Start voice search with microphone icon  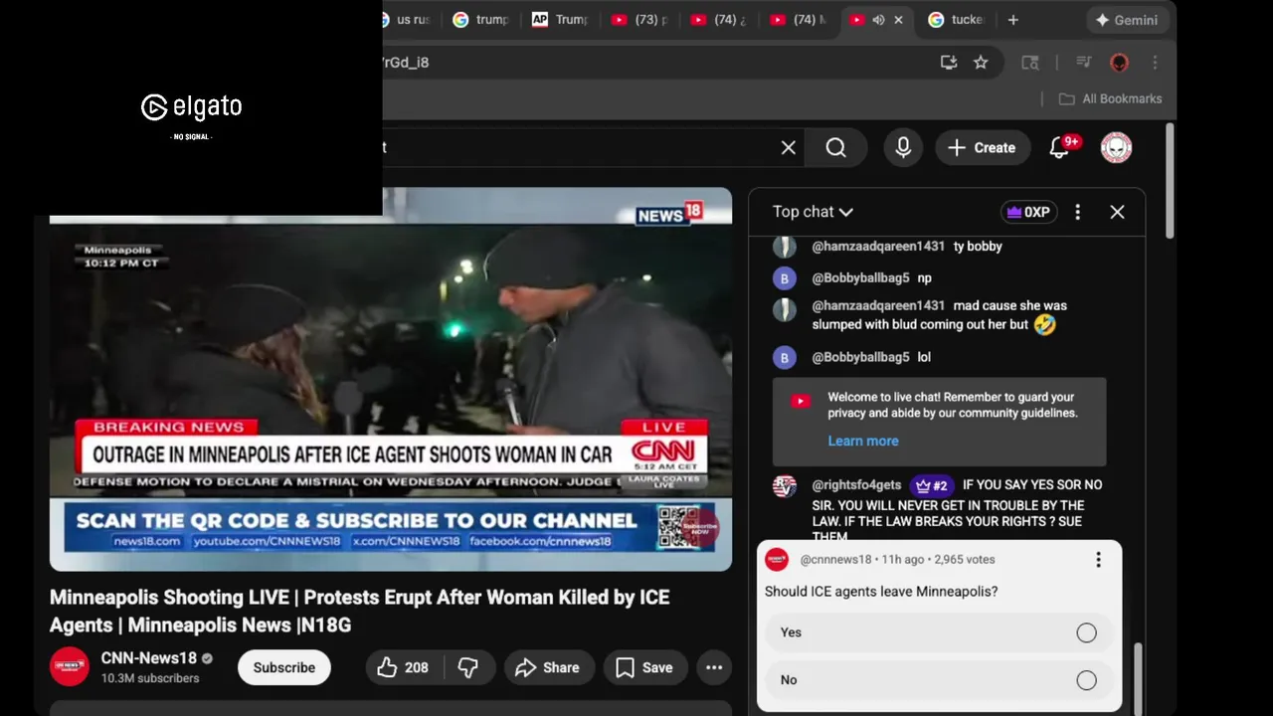tap(903, 147)
